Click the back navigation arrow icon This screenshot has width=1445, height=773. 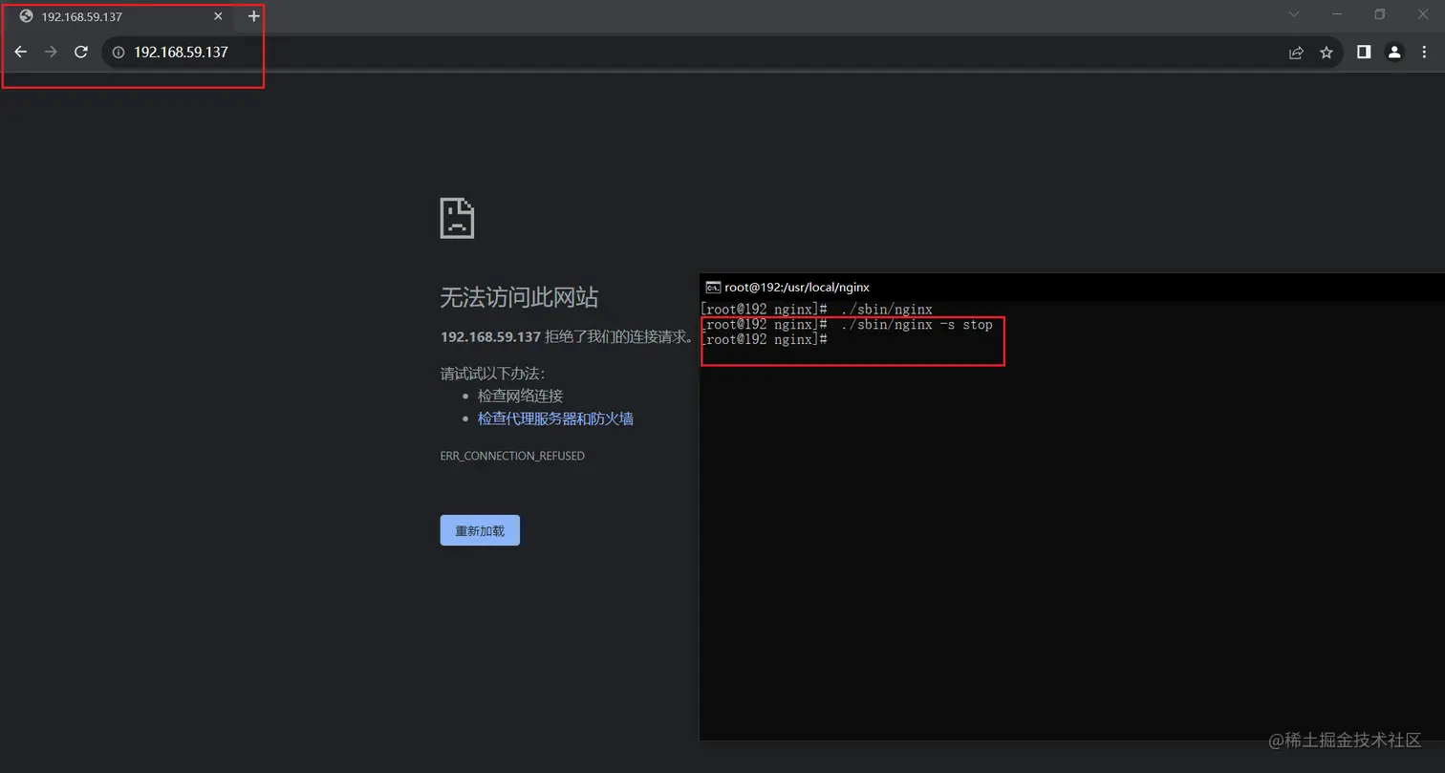21,53
